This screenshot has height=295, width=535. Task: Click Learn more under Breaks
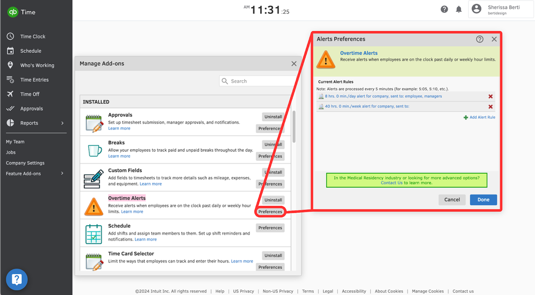coord(119,156)
